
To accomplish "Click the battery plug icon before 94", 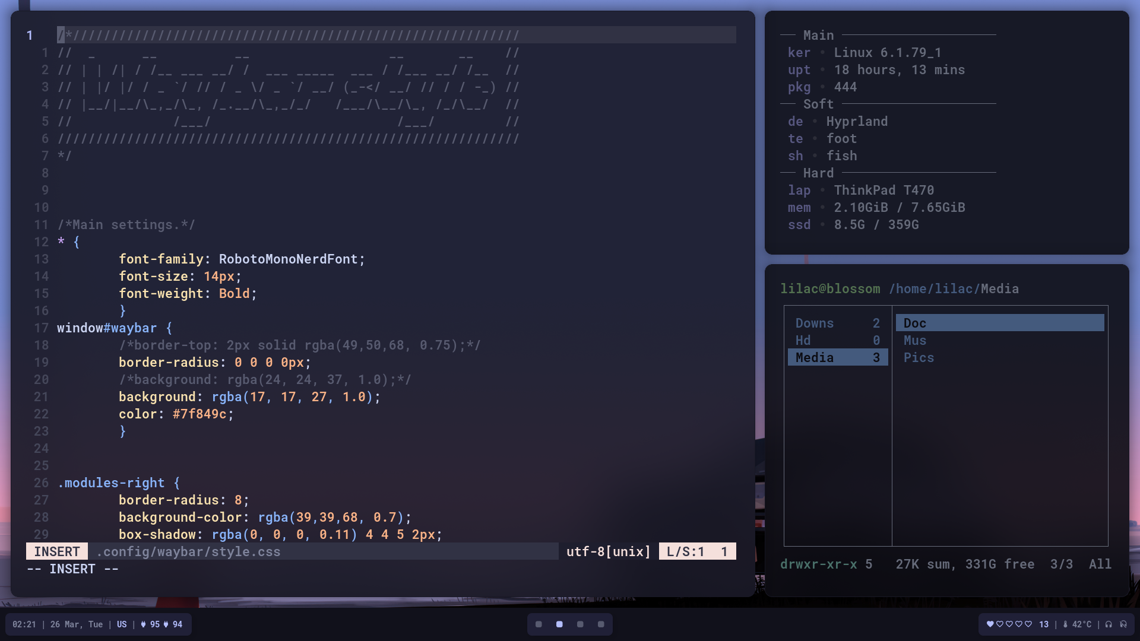I will (166, 624).
